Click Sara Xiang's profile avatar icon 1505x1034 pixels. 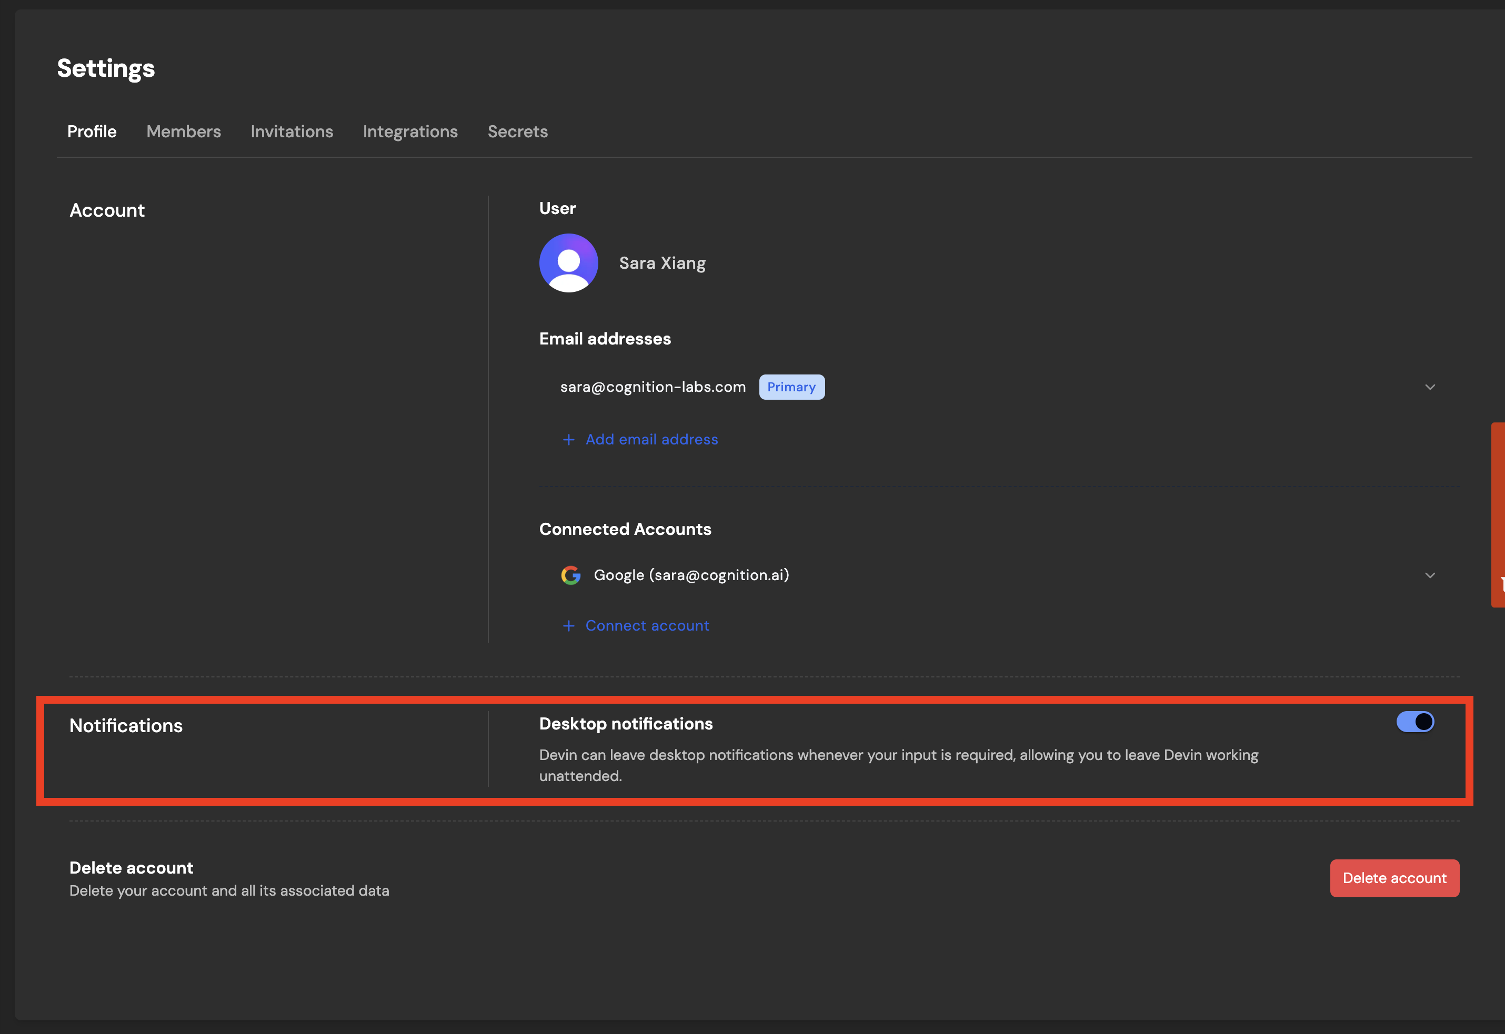568,263
